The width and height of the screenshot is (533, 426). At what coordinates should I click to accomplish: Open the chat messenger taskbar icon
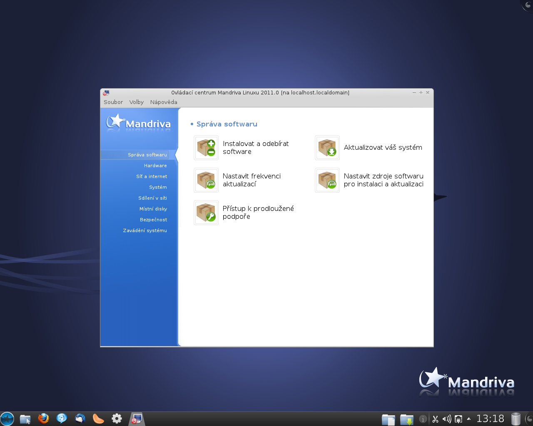click(x=62, y=419)
